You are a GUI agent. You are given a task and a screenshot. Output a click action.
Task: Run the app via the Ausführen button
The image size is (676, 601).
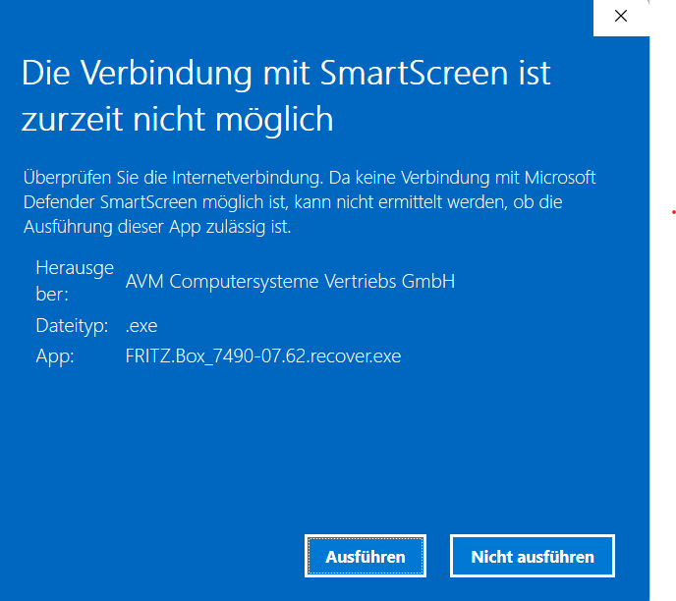pos(366,556)
